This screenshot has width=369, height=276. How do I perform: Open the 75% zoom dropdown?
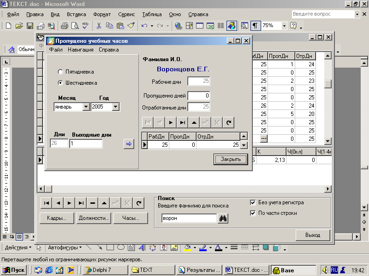284,26
